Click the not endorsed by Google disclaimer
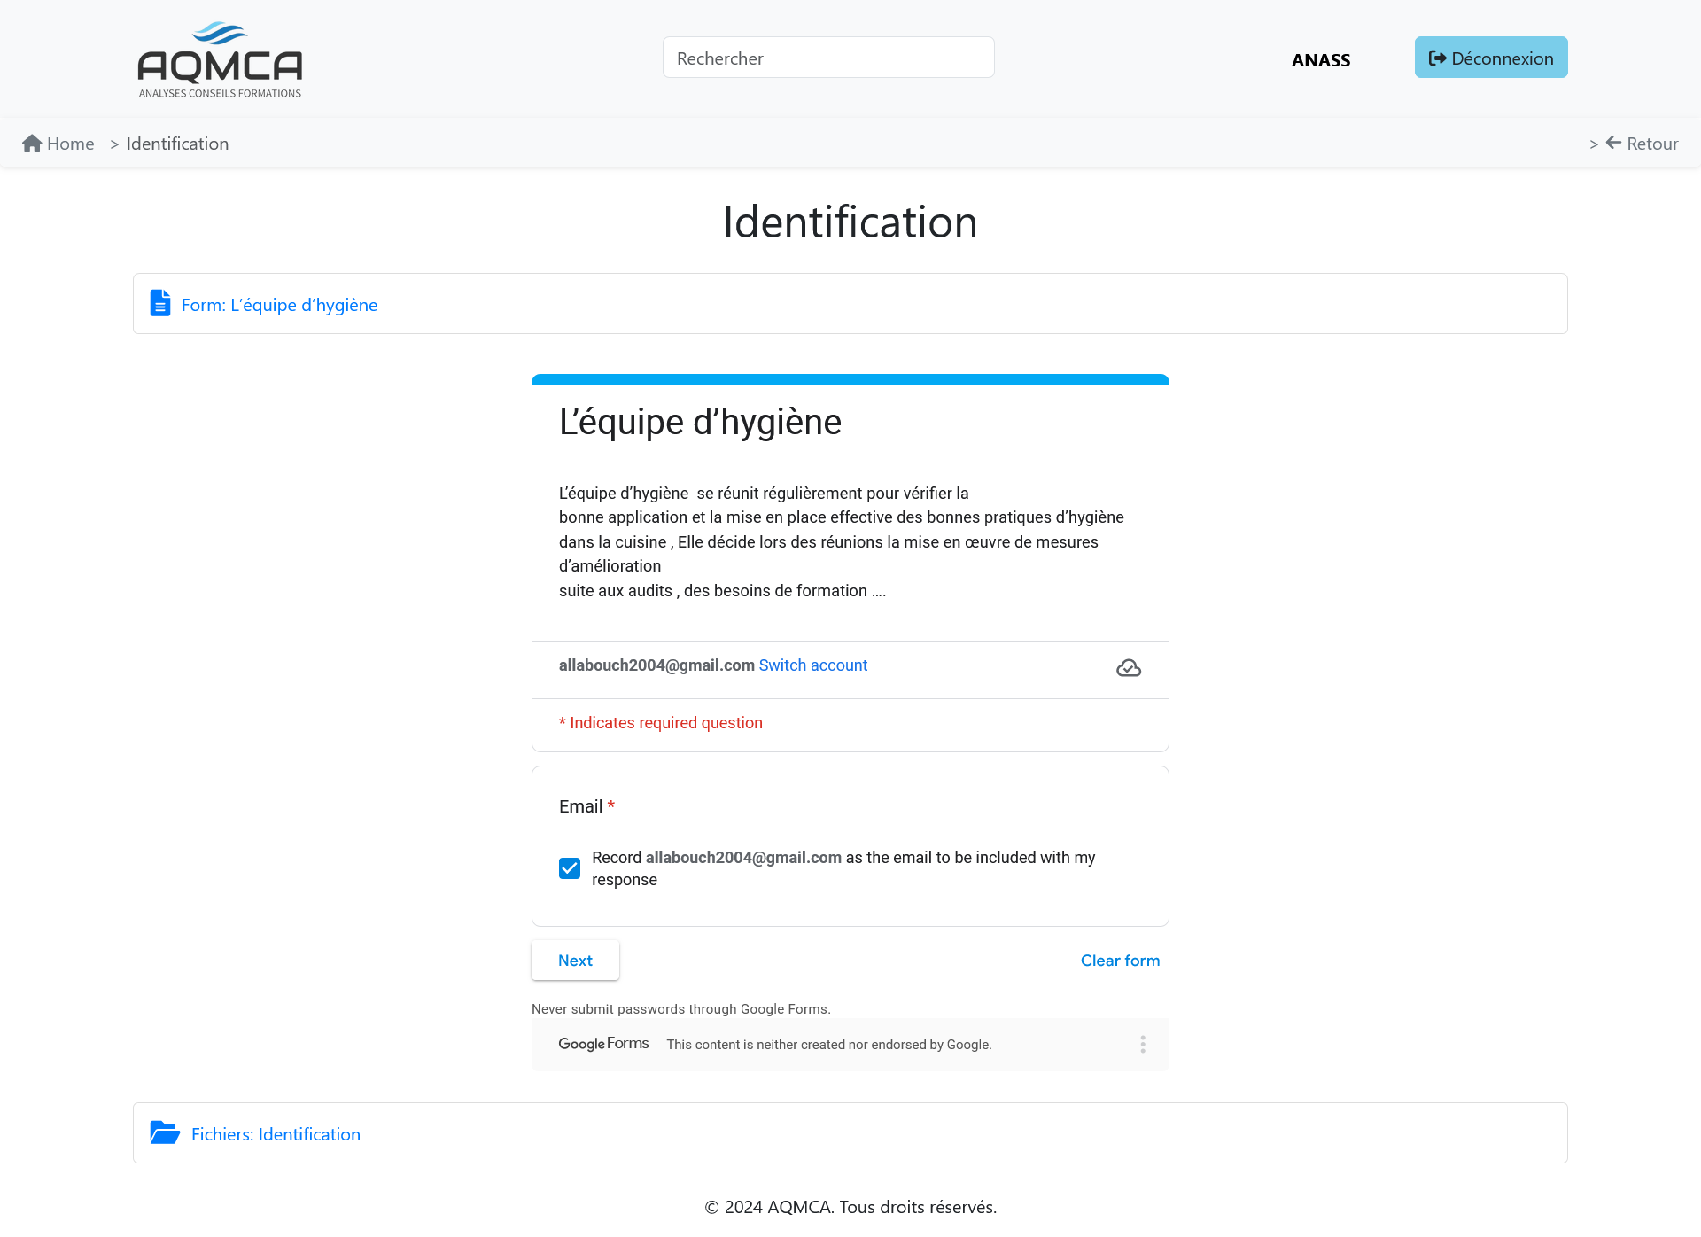 [829, 1045]
